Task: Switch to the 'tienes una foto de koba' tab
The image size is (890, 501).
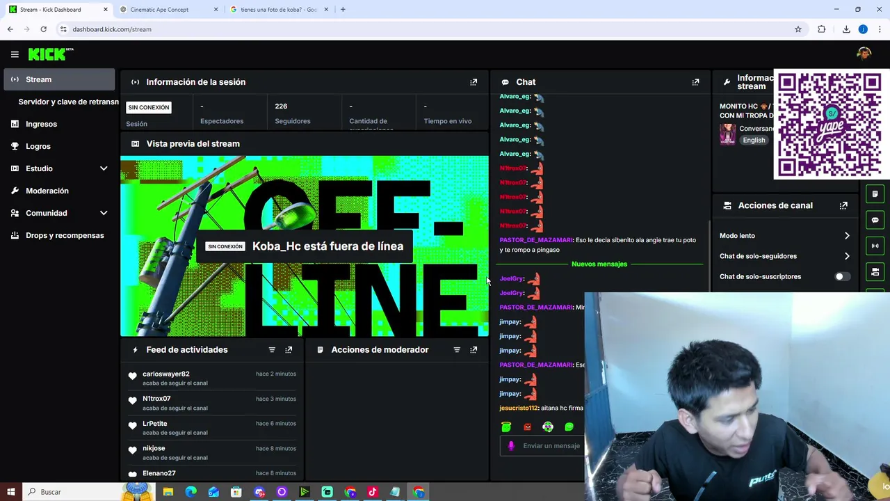Action: pyautogui.click(x=278, y=10)
